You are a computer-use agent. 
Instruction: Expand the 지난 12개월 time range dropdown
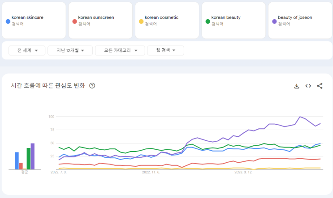pyautogui.click(x=70, y=51)
